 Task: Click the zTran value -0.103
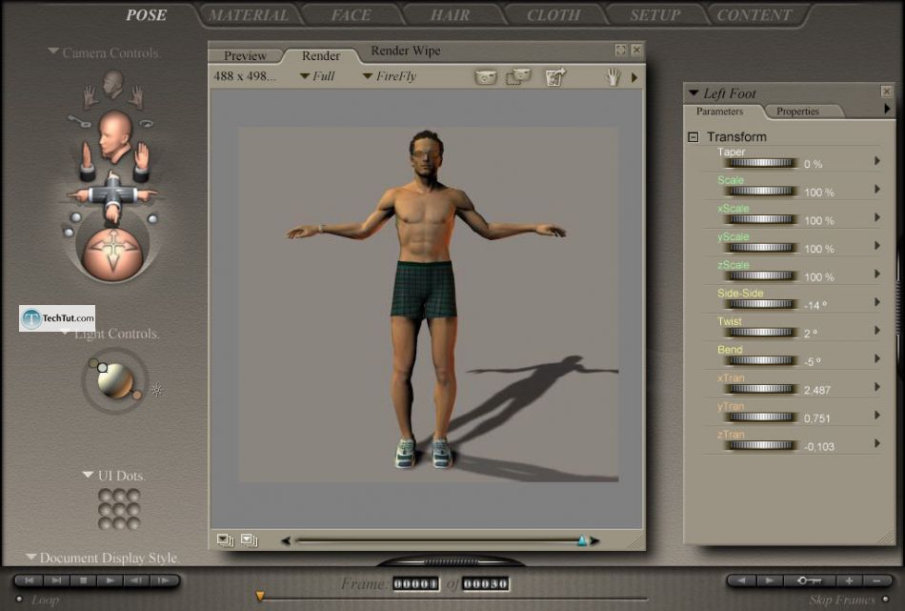pyautogui.click(x=818, y=446)
